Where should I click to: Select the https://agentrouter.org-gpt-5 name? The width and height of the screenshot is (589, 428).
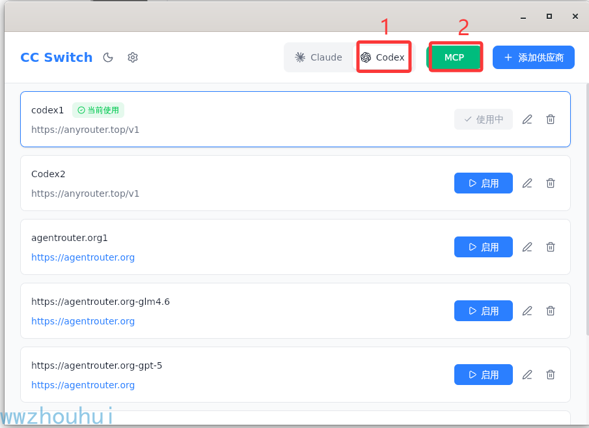tap(96, 366)
